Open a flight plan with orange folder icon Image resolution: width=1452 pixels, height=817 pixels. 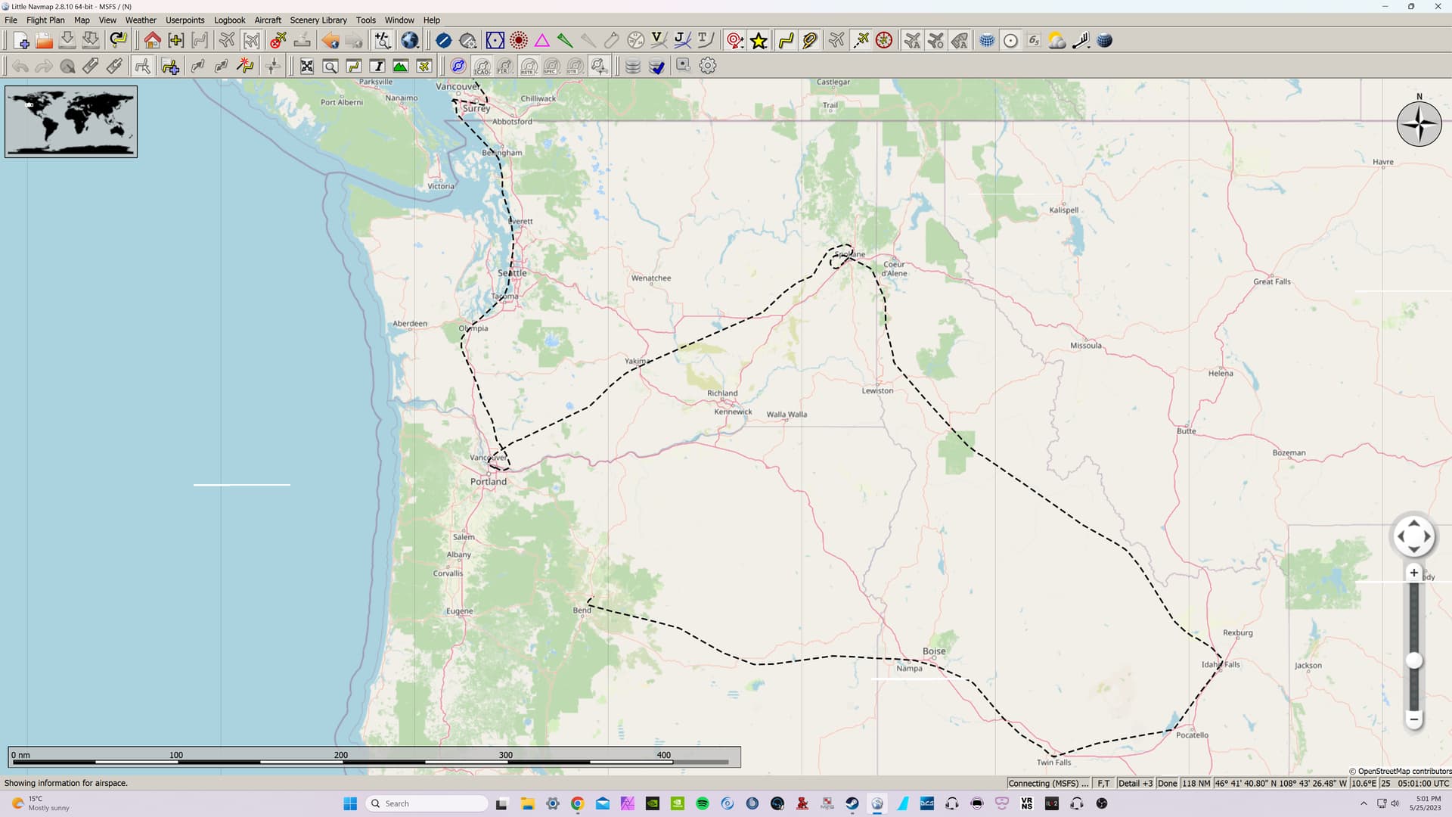44,41
